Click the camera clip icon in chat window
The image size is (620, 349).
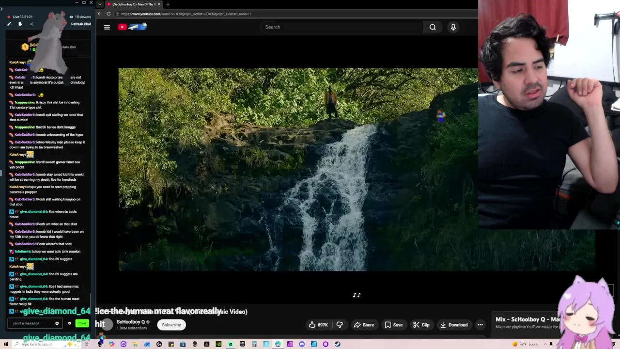(20, 24)
